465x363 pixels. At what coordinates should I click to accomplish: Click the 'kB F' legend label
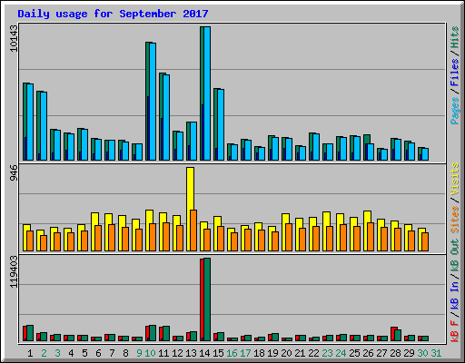454,331
